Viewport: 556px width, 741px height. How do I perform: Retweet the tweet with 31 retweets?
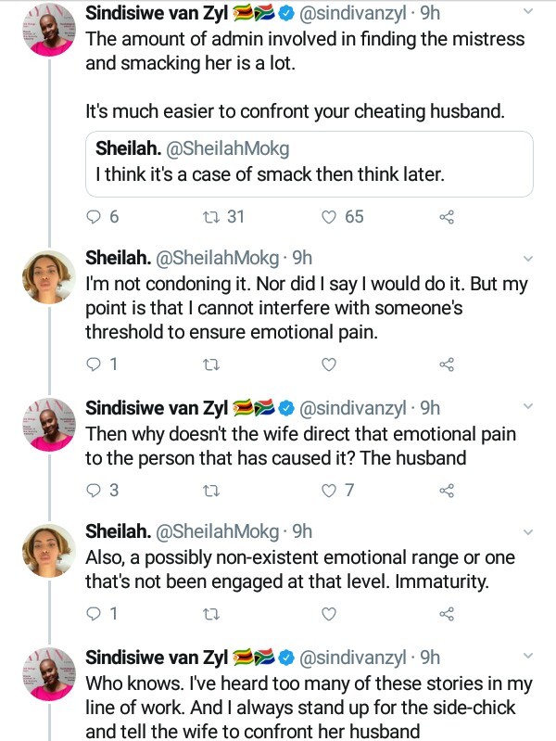pyautogui.click(x=209, y=217)
